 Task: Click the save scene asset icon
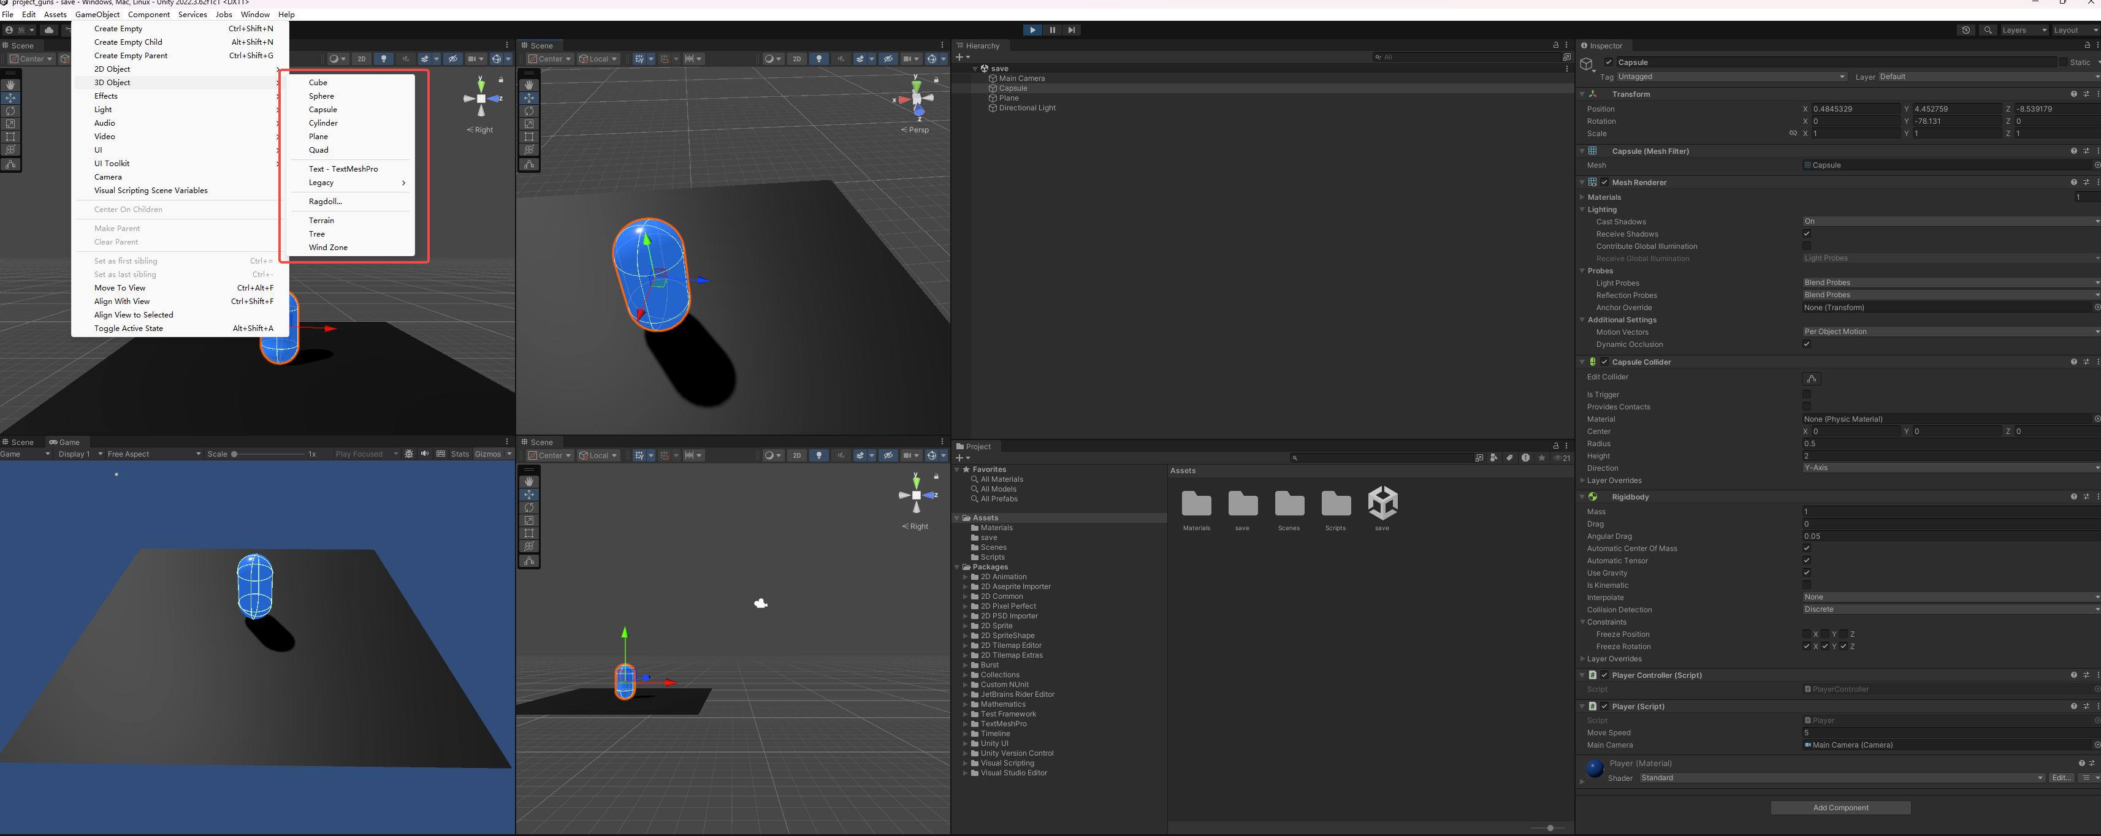(x=1382, y=504)
